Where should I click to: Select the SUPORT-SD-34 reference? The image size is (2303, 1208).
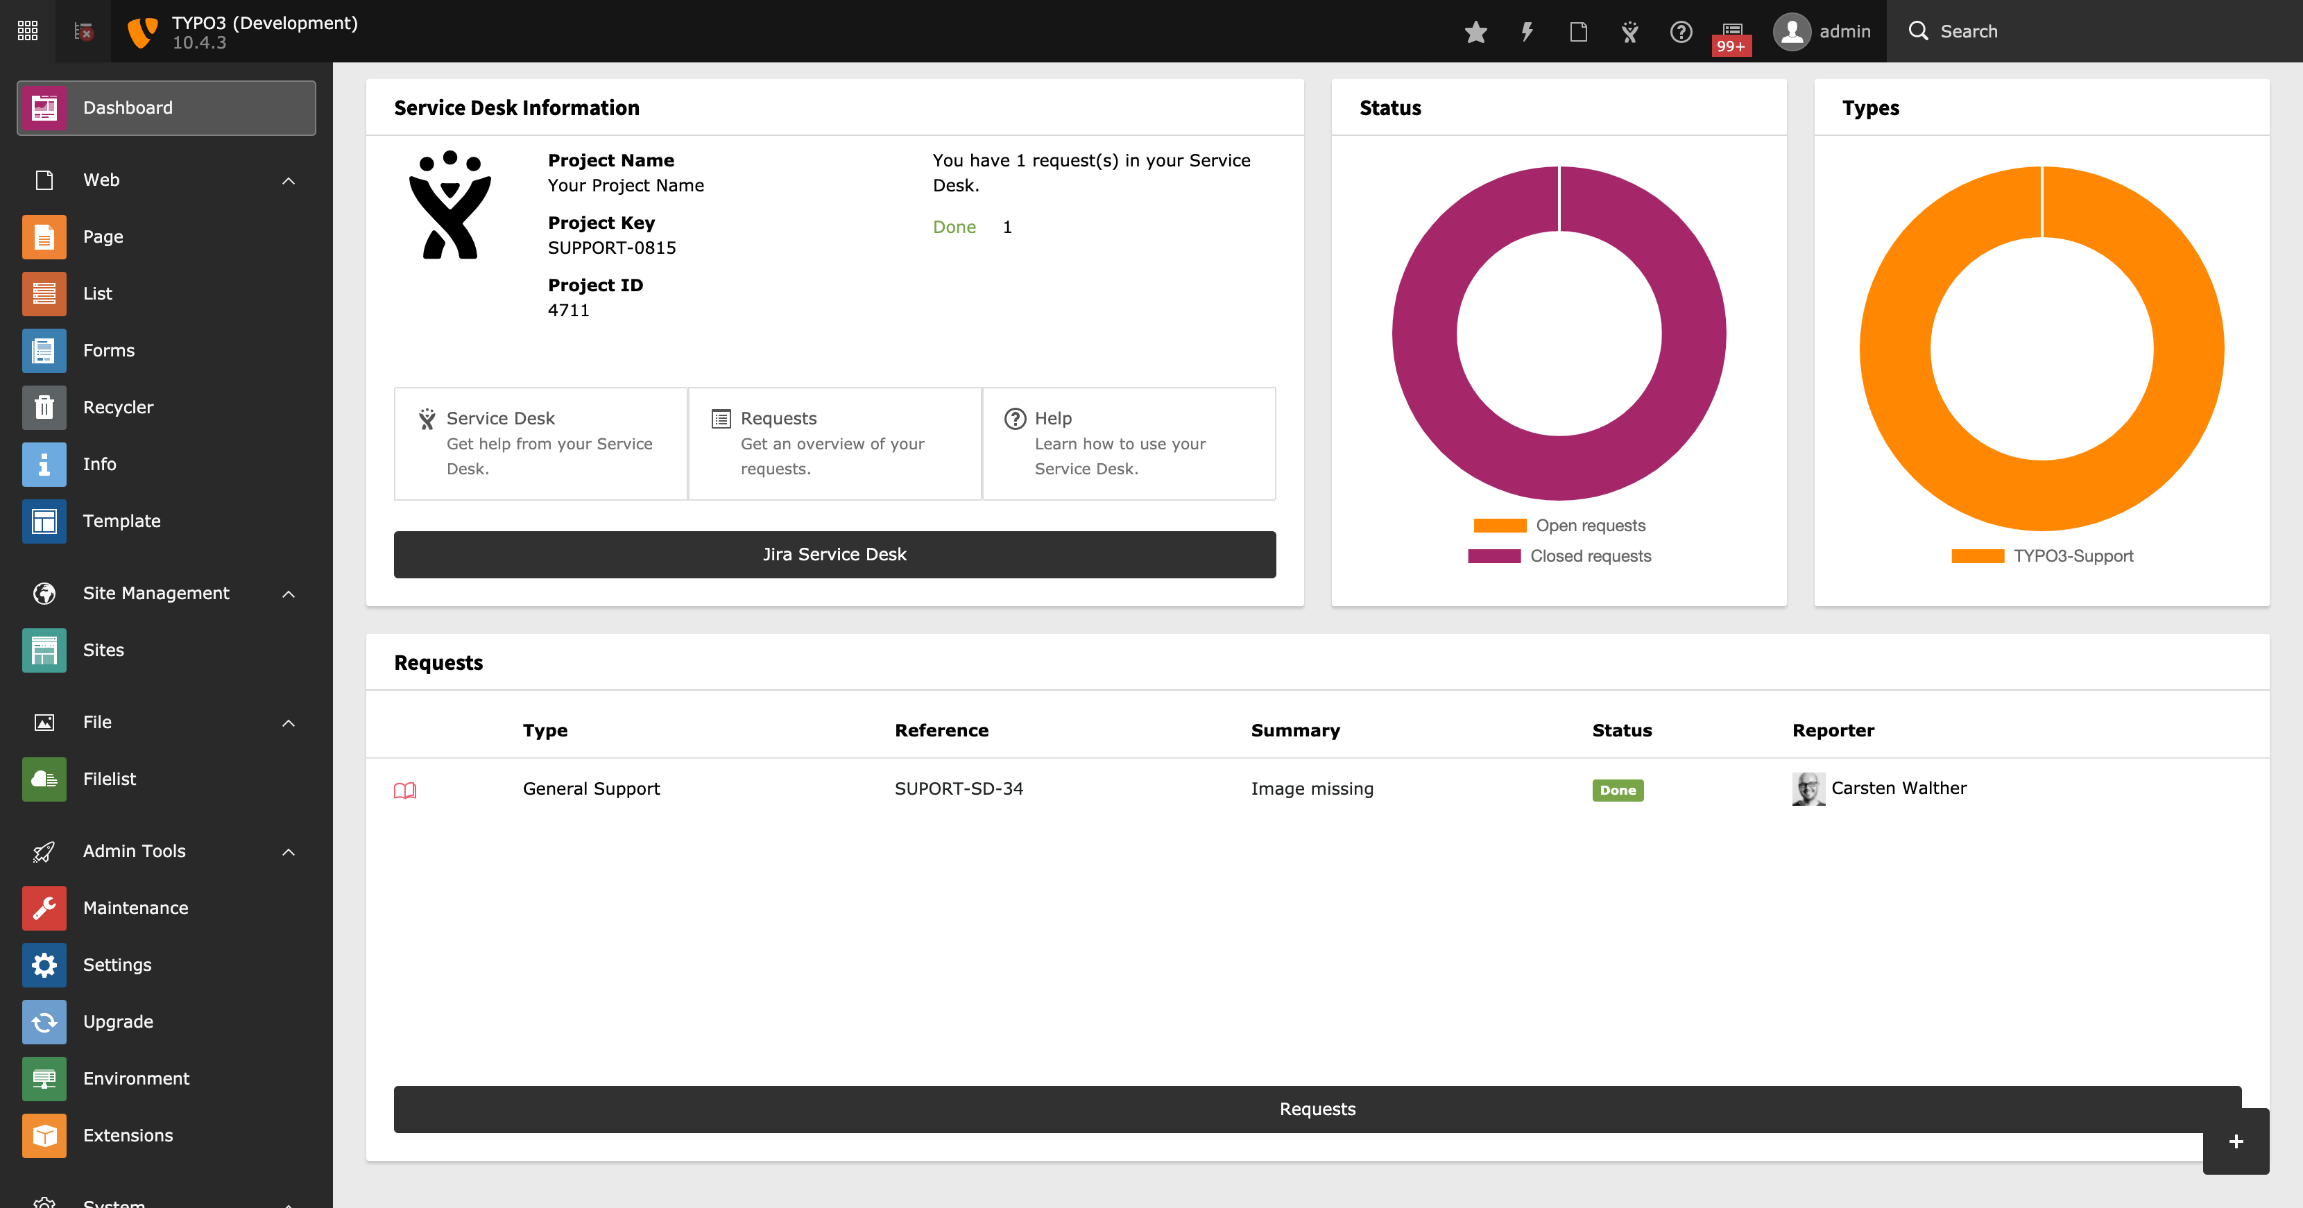coord(959,789)
